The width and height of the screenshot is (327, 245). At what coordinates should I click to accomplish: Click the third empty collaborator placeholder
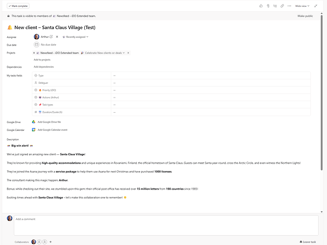tap(45, 242)
